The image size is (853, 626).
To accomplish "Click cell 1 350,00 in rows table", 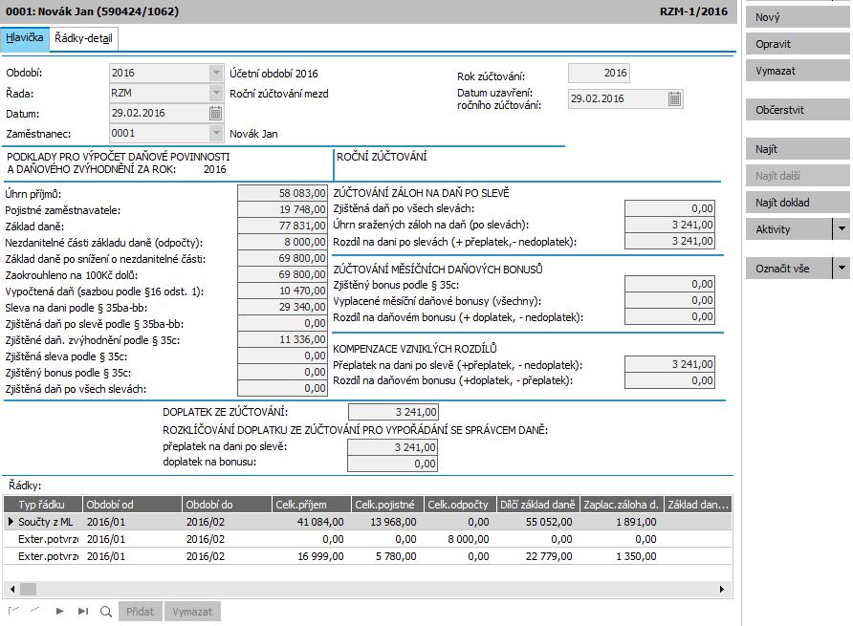I will click(x=622, y=556).
